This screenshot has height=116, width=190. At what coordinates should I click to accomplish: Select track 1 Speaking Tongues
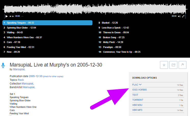point(47,23)
